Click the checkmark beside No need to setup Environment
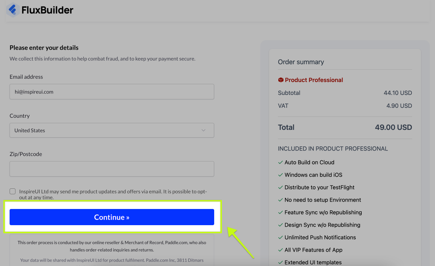 pyautogui.click(x=280, y=200)
